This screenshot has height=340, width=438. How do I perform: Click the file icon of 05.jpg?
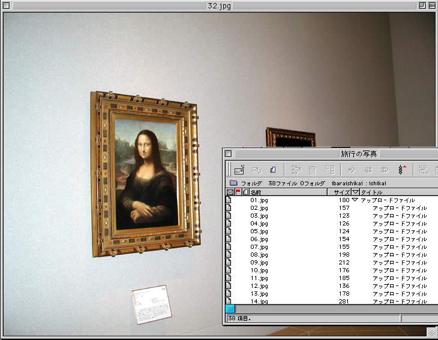229,231
